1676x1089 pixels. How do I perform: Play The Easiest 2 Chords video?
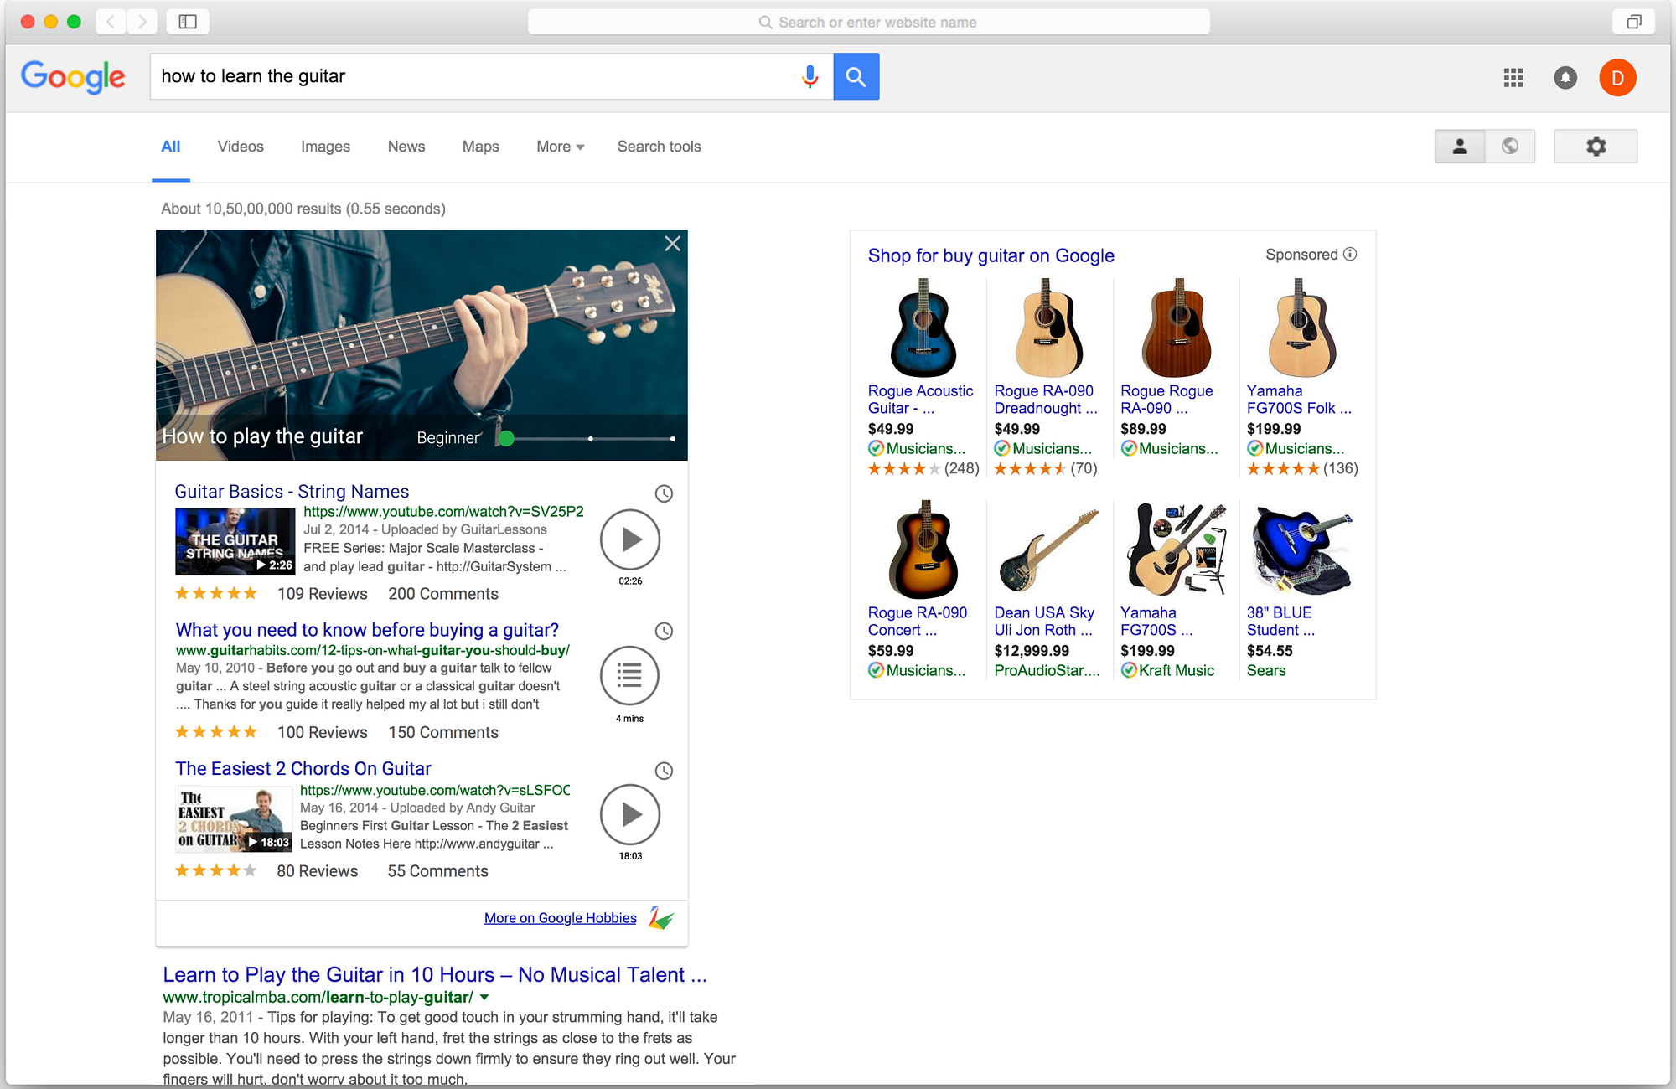630,814
